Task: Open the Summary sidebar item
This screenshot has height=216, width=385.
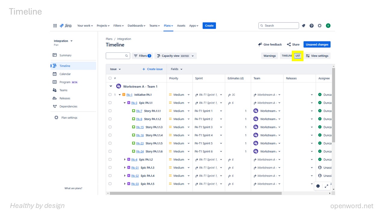Action: 73,55
